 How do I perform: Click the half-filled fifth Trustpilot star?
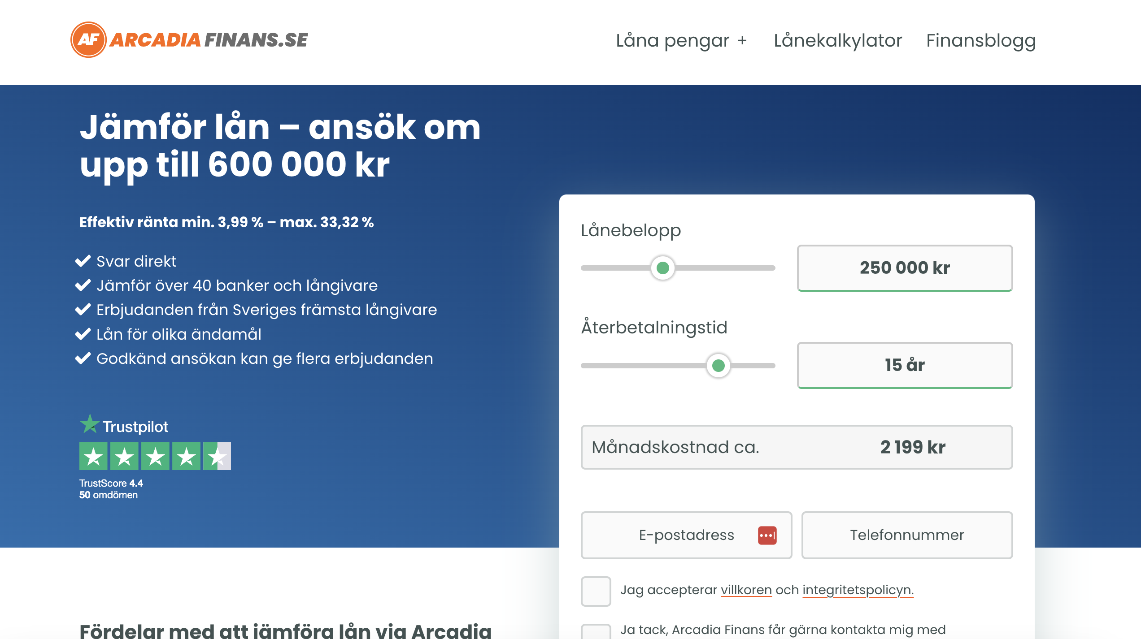pyautogui.click(x=217, y=456)
